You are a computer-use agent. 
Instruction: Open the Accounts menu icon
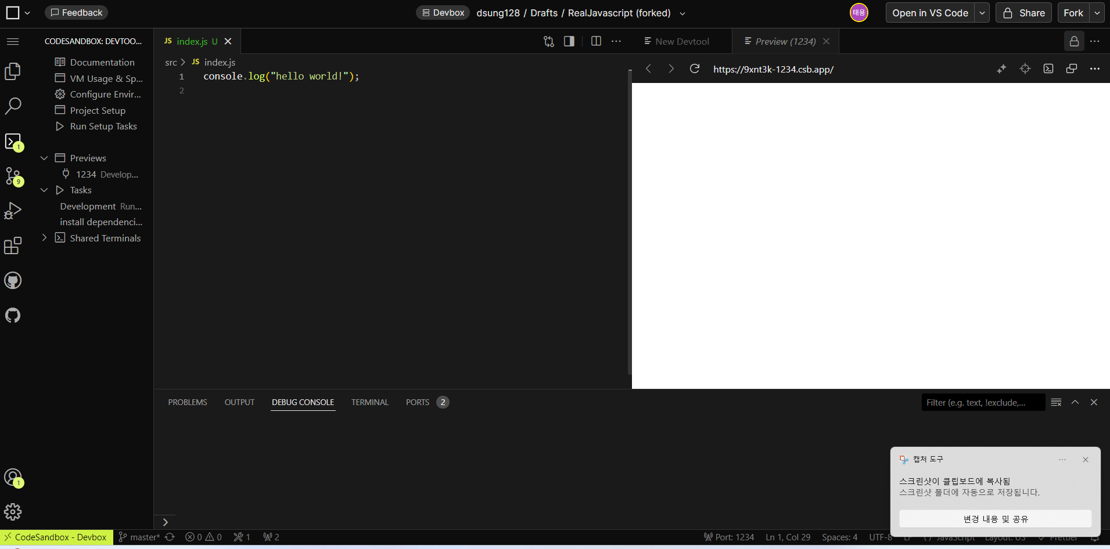click(13, 478)
